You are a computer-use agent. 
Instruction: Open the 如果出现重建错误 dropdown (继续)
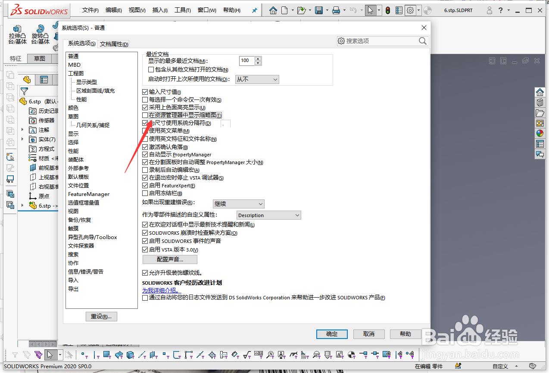(x=239, y=204)
